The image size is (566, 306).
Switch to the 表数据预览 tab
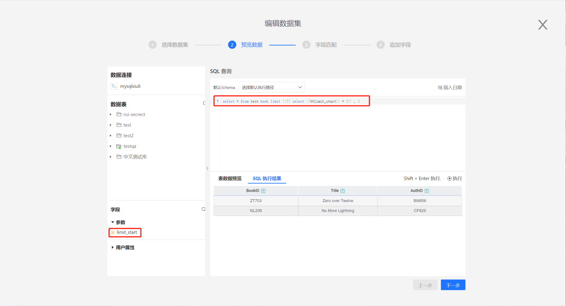pyautogui.click(x=230, y=178)
